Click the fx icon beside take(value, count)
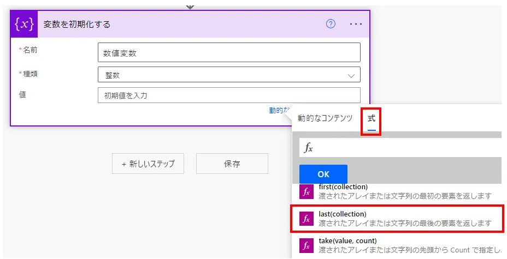The height and width of the screenshot is (259, 507). pyautogui.click(x=306, y=246)
